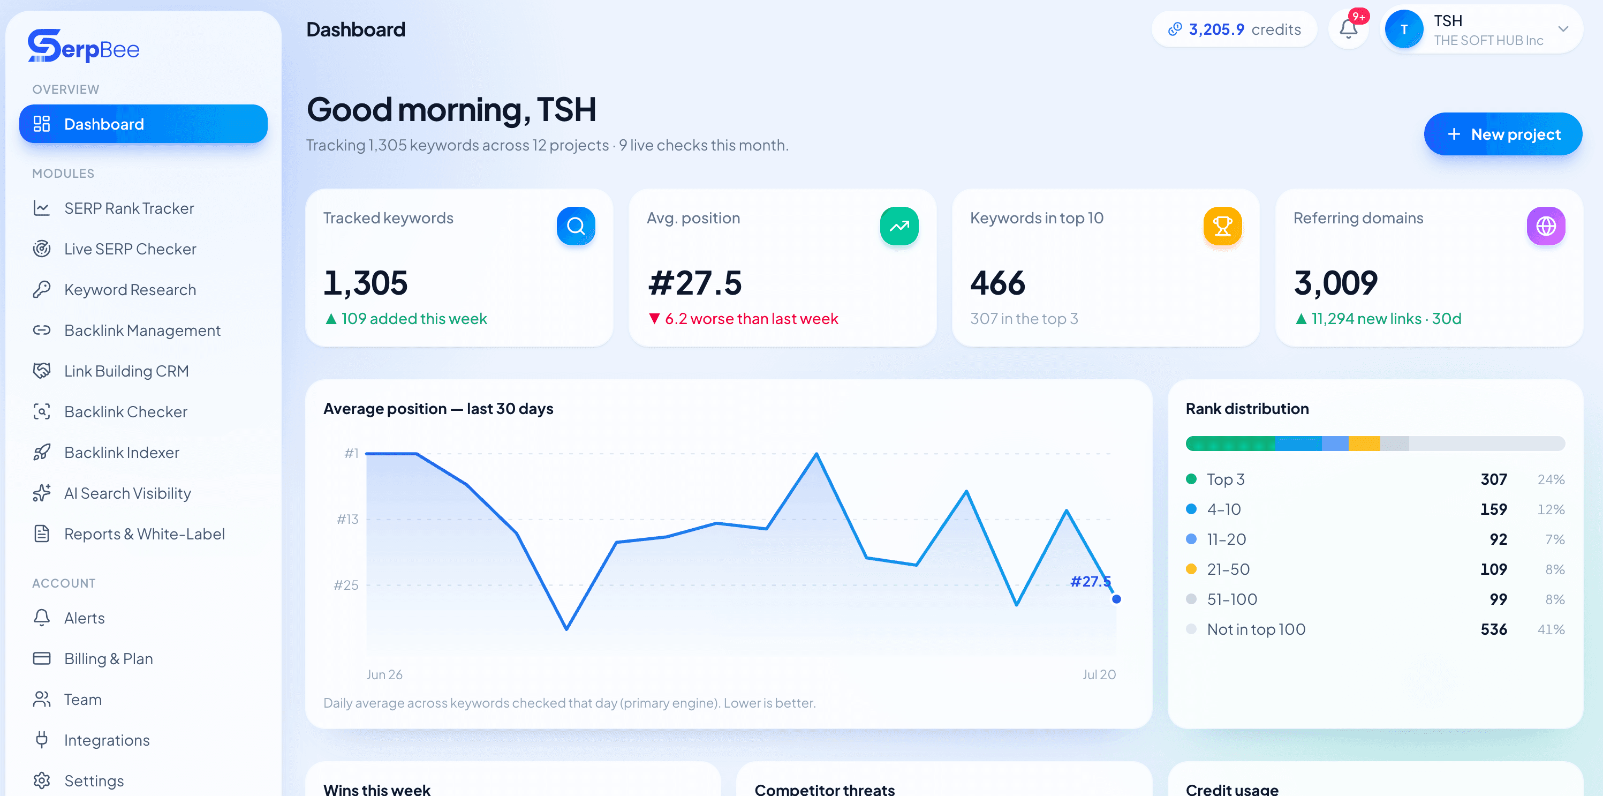The image size is (1603, 796).
Task: Open Backlink Management
Action: click(143, 331)
